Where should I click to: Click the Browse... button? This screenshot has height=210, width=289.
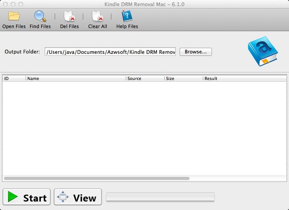195,52
